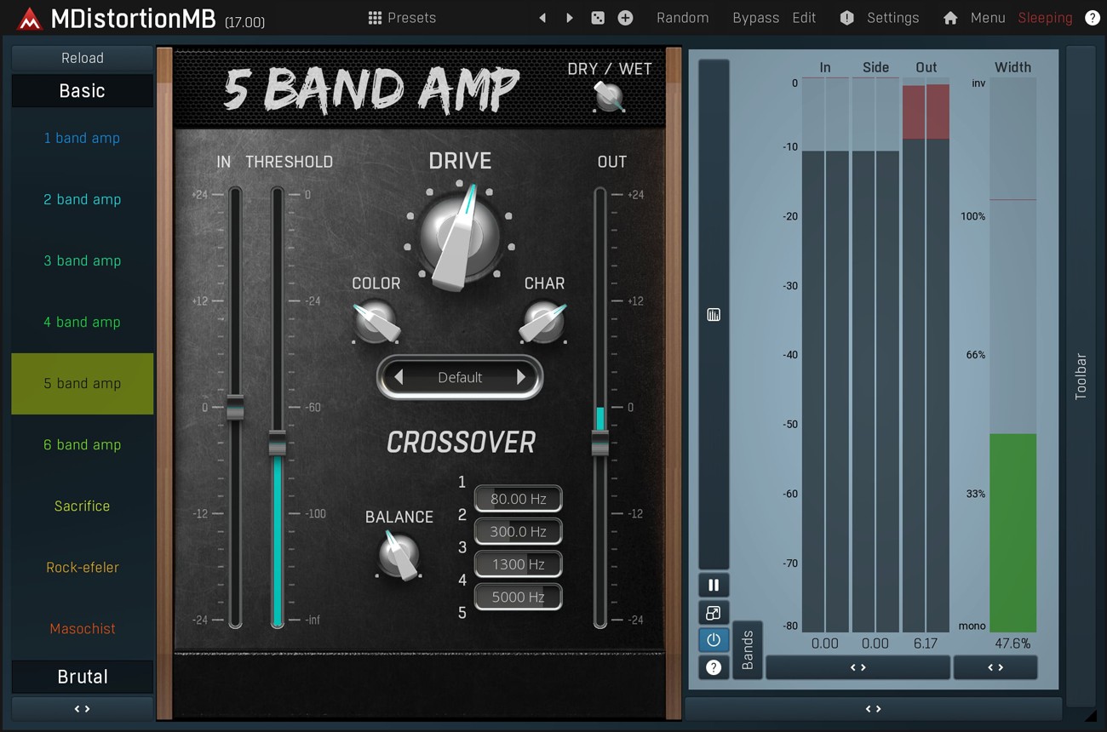The height and width of the screenshot is (732, 1107).
Task: Click the exclamation warning icon near Settings
Action: tap(846, 17)
